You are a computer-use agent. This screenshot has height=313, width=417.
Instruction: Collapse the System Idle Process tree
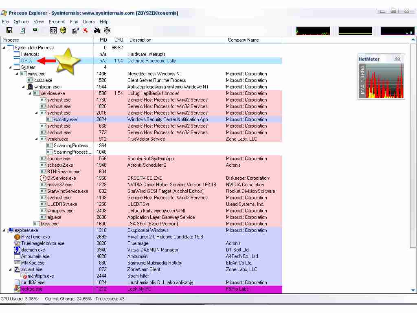[4, 48]
